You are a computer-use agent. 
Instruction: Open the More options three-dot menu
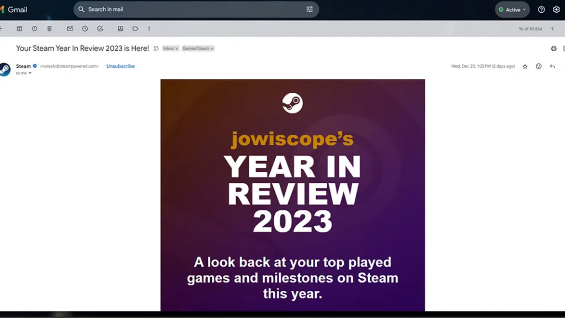tap(149, 29)
